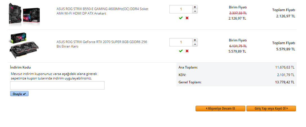
Task: Click the Genel Toplam amount 13.778,42 TL
Action: [x=285, y=82]
